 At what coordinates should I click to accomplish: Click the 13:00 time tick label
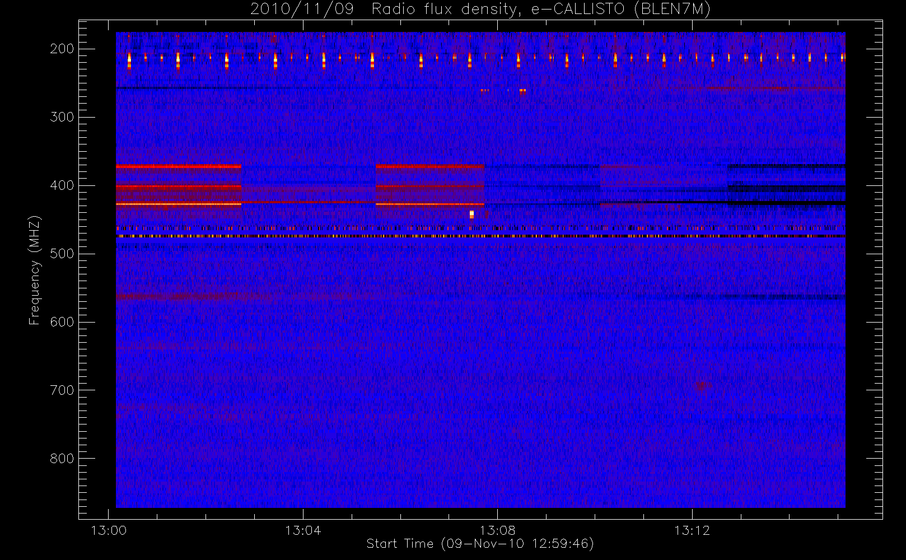coord(108,530)
